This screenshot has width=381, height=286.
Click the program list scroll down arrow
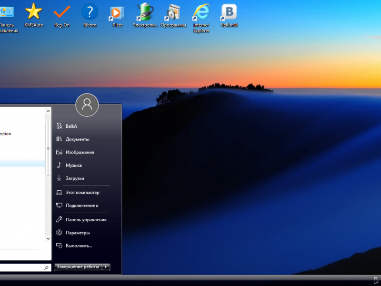point(48,239)
